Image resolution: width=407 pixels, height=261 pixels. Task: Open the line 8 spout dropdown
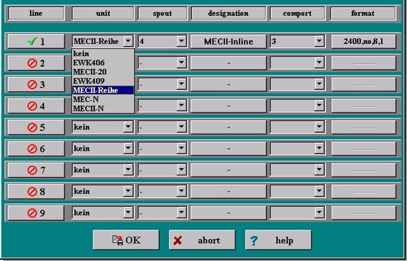click(182, 191)
